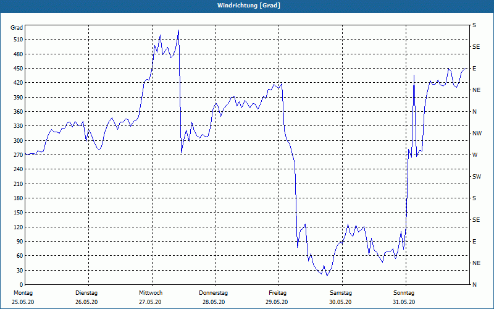Click the 'Sonntag' day label
This screenshot has height=309, width=494.
[404, 293]
